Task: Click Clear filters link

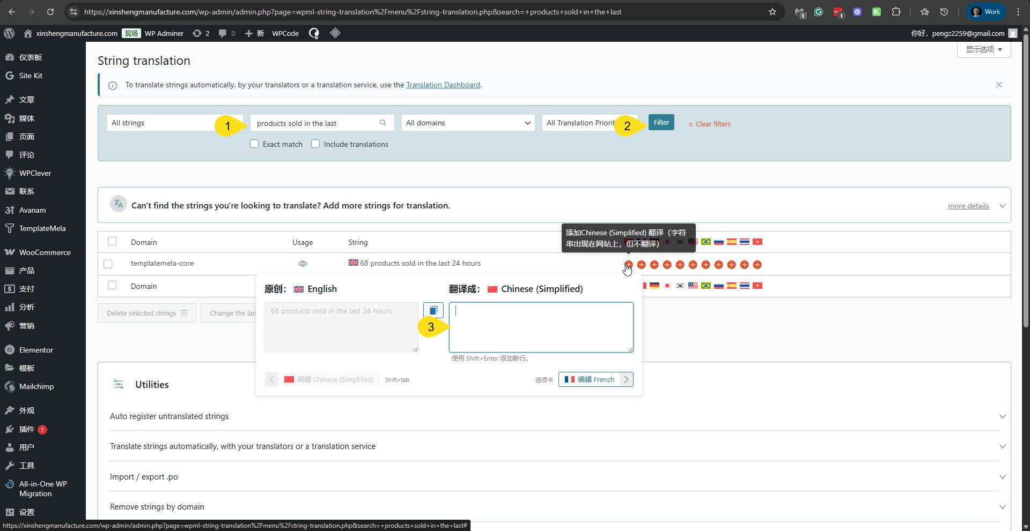Action: [x=709, y=124]
